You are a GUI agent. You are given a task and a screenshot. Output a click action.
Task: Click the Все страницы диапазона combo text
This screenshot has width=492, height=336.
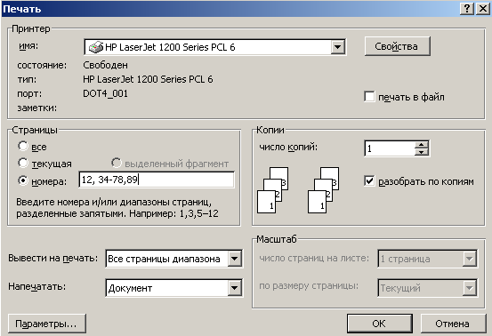click(164, 259)
